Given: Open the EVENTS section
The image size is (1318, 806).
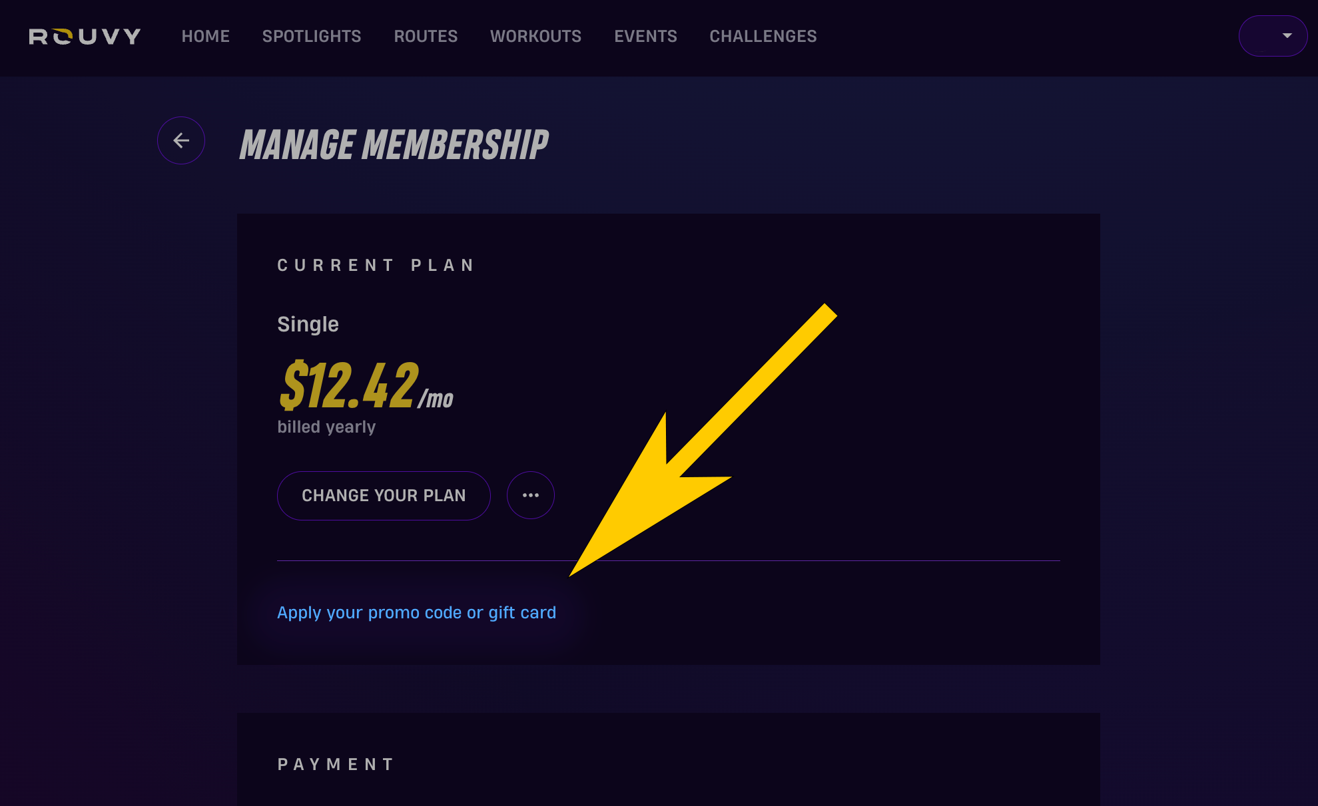Looking at the screenshot, I should (x=645, y=37).
